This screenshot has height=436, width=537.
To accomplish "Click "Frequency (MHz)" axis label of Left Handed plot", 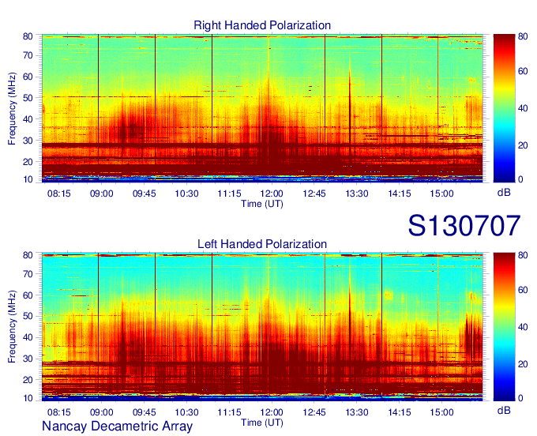I will (12, 327).
